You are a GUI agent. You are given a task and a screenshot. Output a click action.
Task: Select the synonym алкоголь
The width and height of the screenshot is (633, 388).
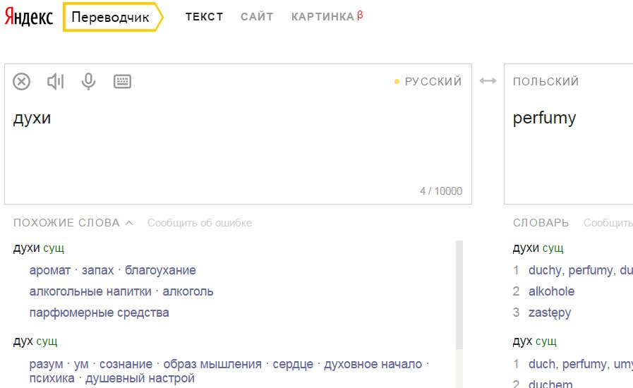[188, 291]
